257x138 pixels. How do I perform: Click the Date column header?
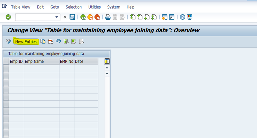[x=86, y=61]
